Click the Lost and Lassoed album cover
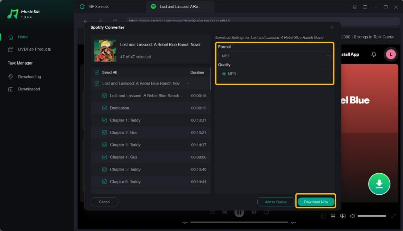The width and height of the screenshot is (403, 231). pos(105,51)
